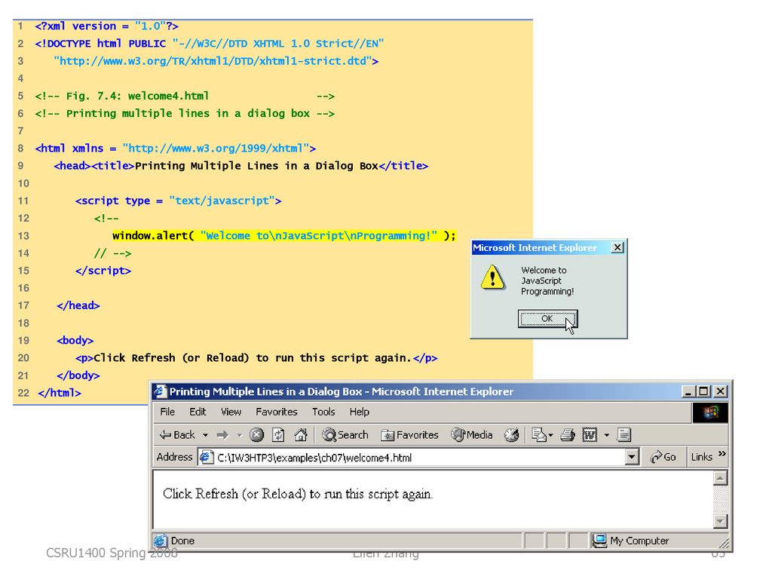Screen dimensions: 772x579
Task: Click the Back button in Internet Explorer
Action: [x=177, y=435]
